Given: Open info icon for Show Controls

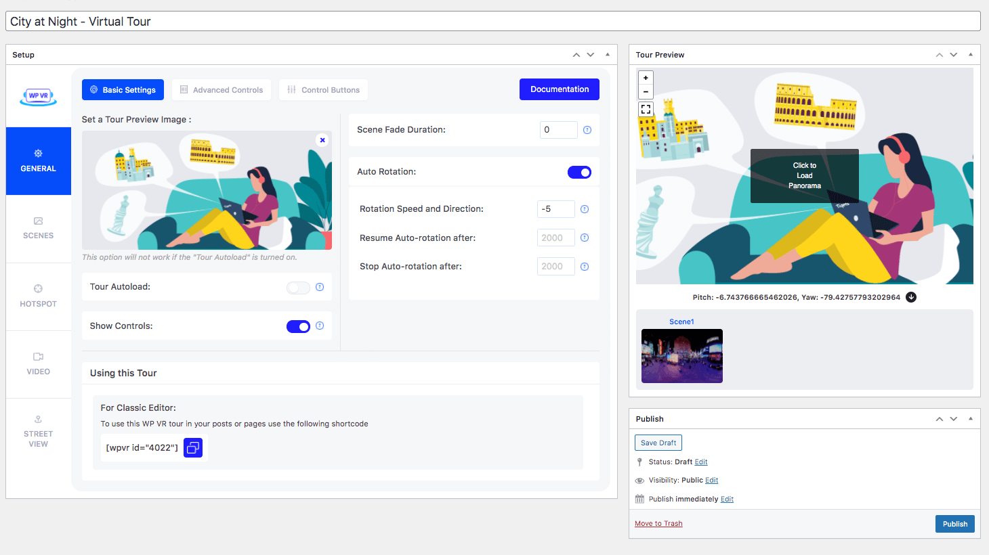Looking at the screenshot, I should coord(320,326).
